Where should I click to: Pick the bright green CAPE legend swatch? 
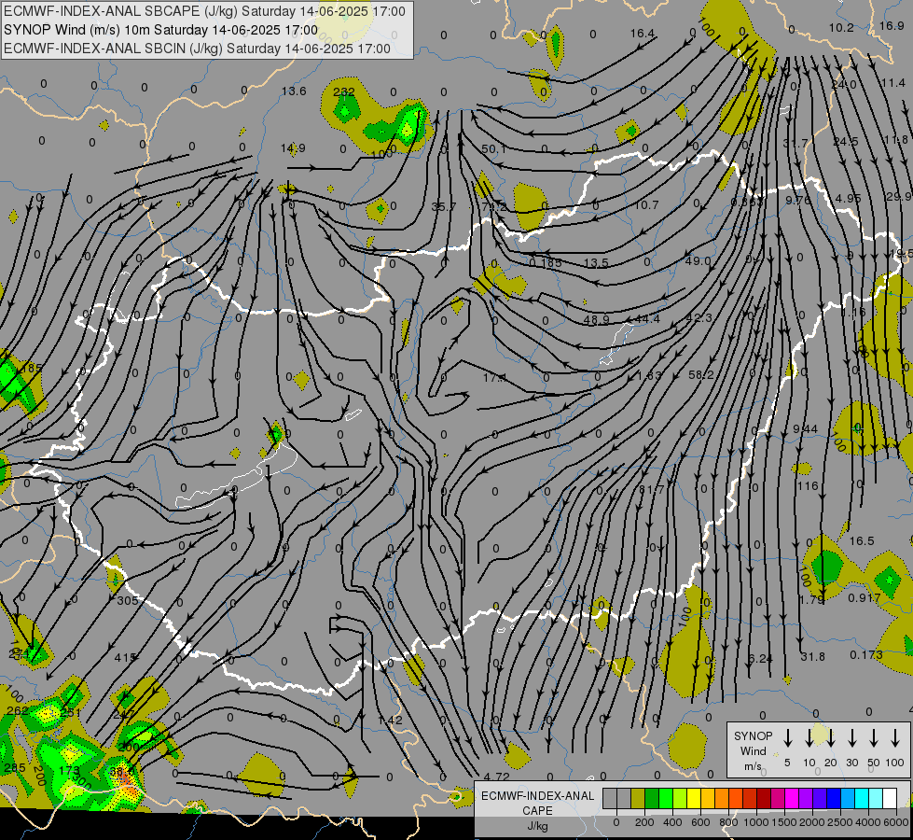pyautogui.click(x=666, y=799)
